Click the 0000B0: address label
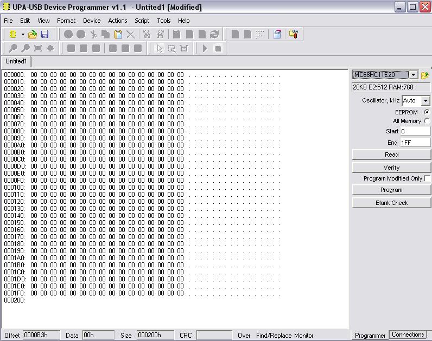The image size is (432, 341). pos(14,152)
